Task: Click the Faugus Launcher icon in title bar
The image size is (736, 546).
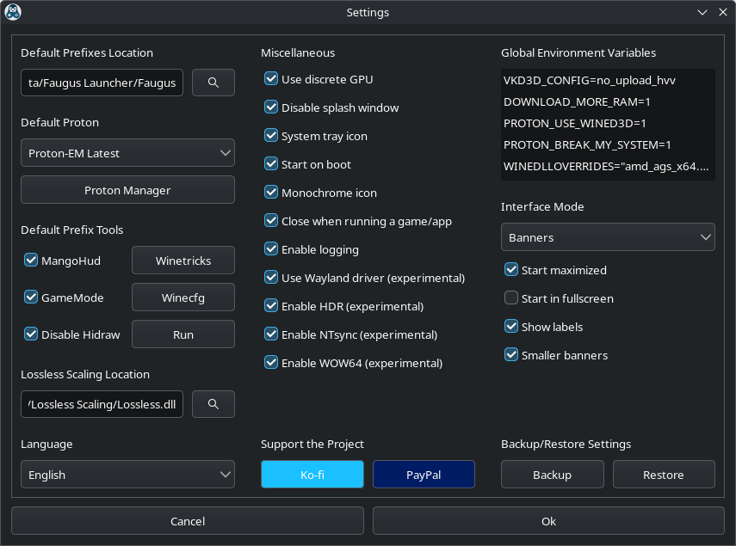Action: (13, 12)
